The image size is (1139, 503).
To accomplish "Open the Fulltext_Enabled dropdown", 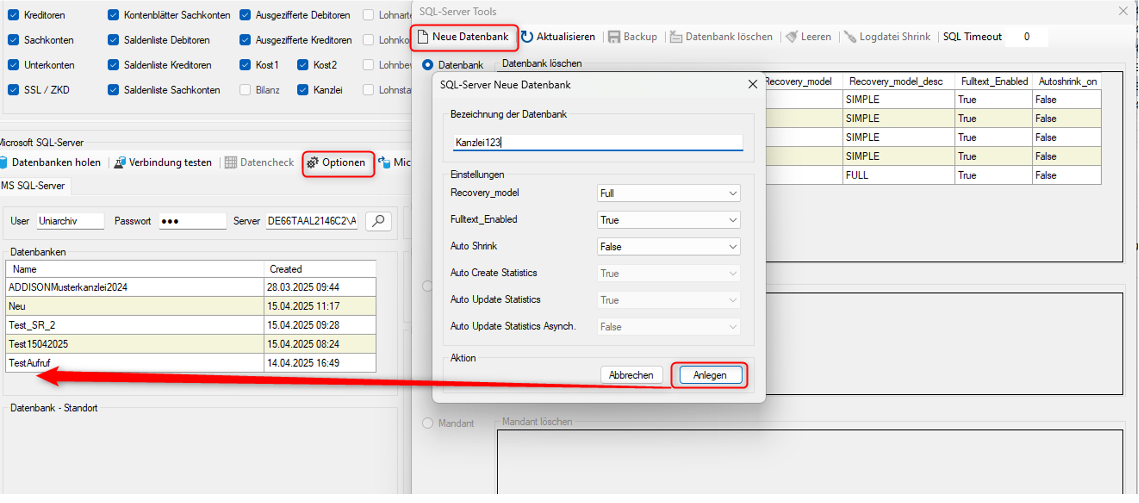I will pyautogui.click(x=668, y=220).
